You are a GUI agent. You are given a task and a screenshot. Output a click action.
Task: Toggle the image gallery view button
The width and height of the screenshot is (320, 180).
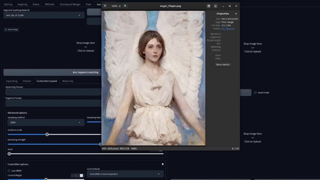point(208,6)
